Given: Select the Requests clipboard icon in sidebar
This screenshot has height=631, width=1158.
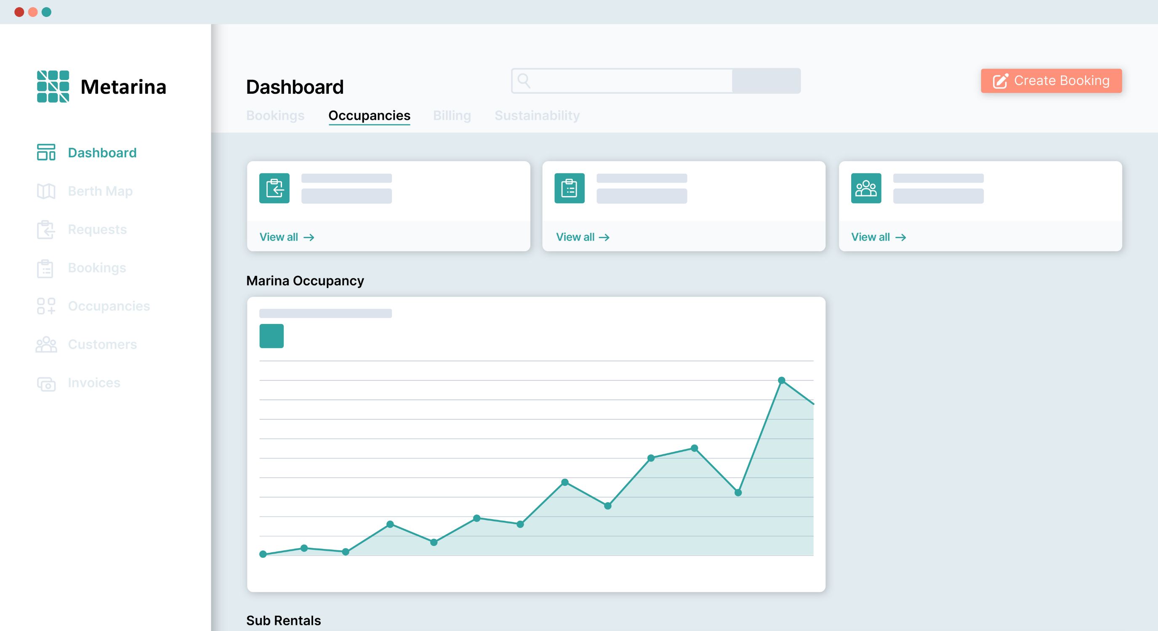Looking at the screenshot, I should pos(46,230).
